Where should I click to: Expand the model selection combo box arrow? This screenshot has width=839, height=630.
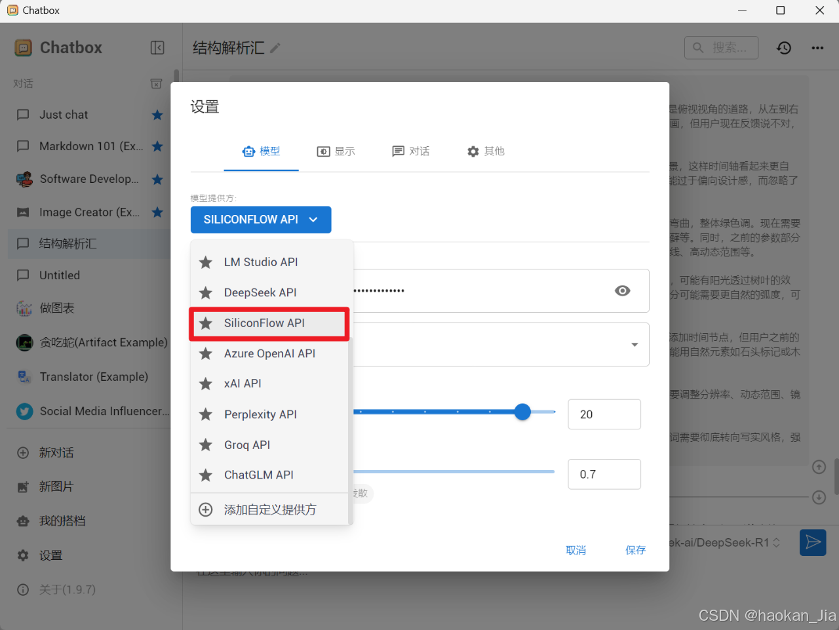(634, 345)
